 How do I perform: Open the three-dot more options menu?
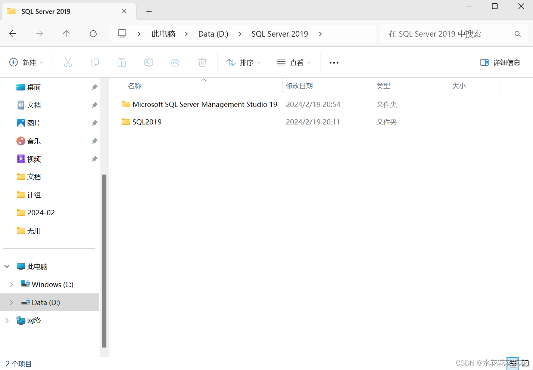coord(334,63)
